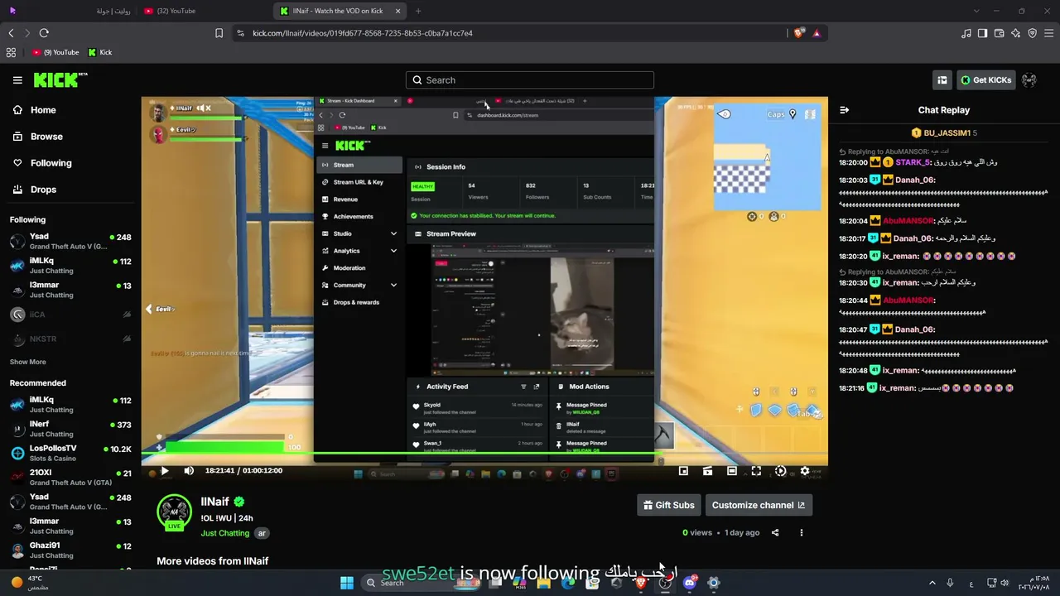
Task: Go to Home in the sidebar
Action: pos(34,110)
